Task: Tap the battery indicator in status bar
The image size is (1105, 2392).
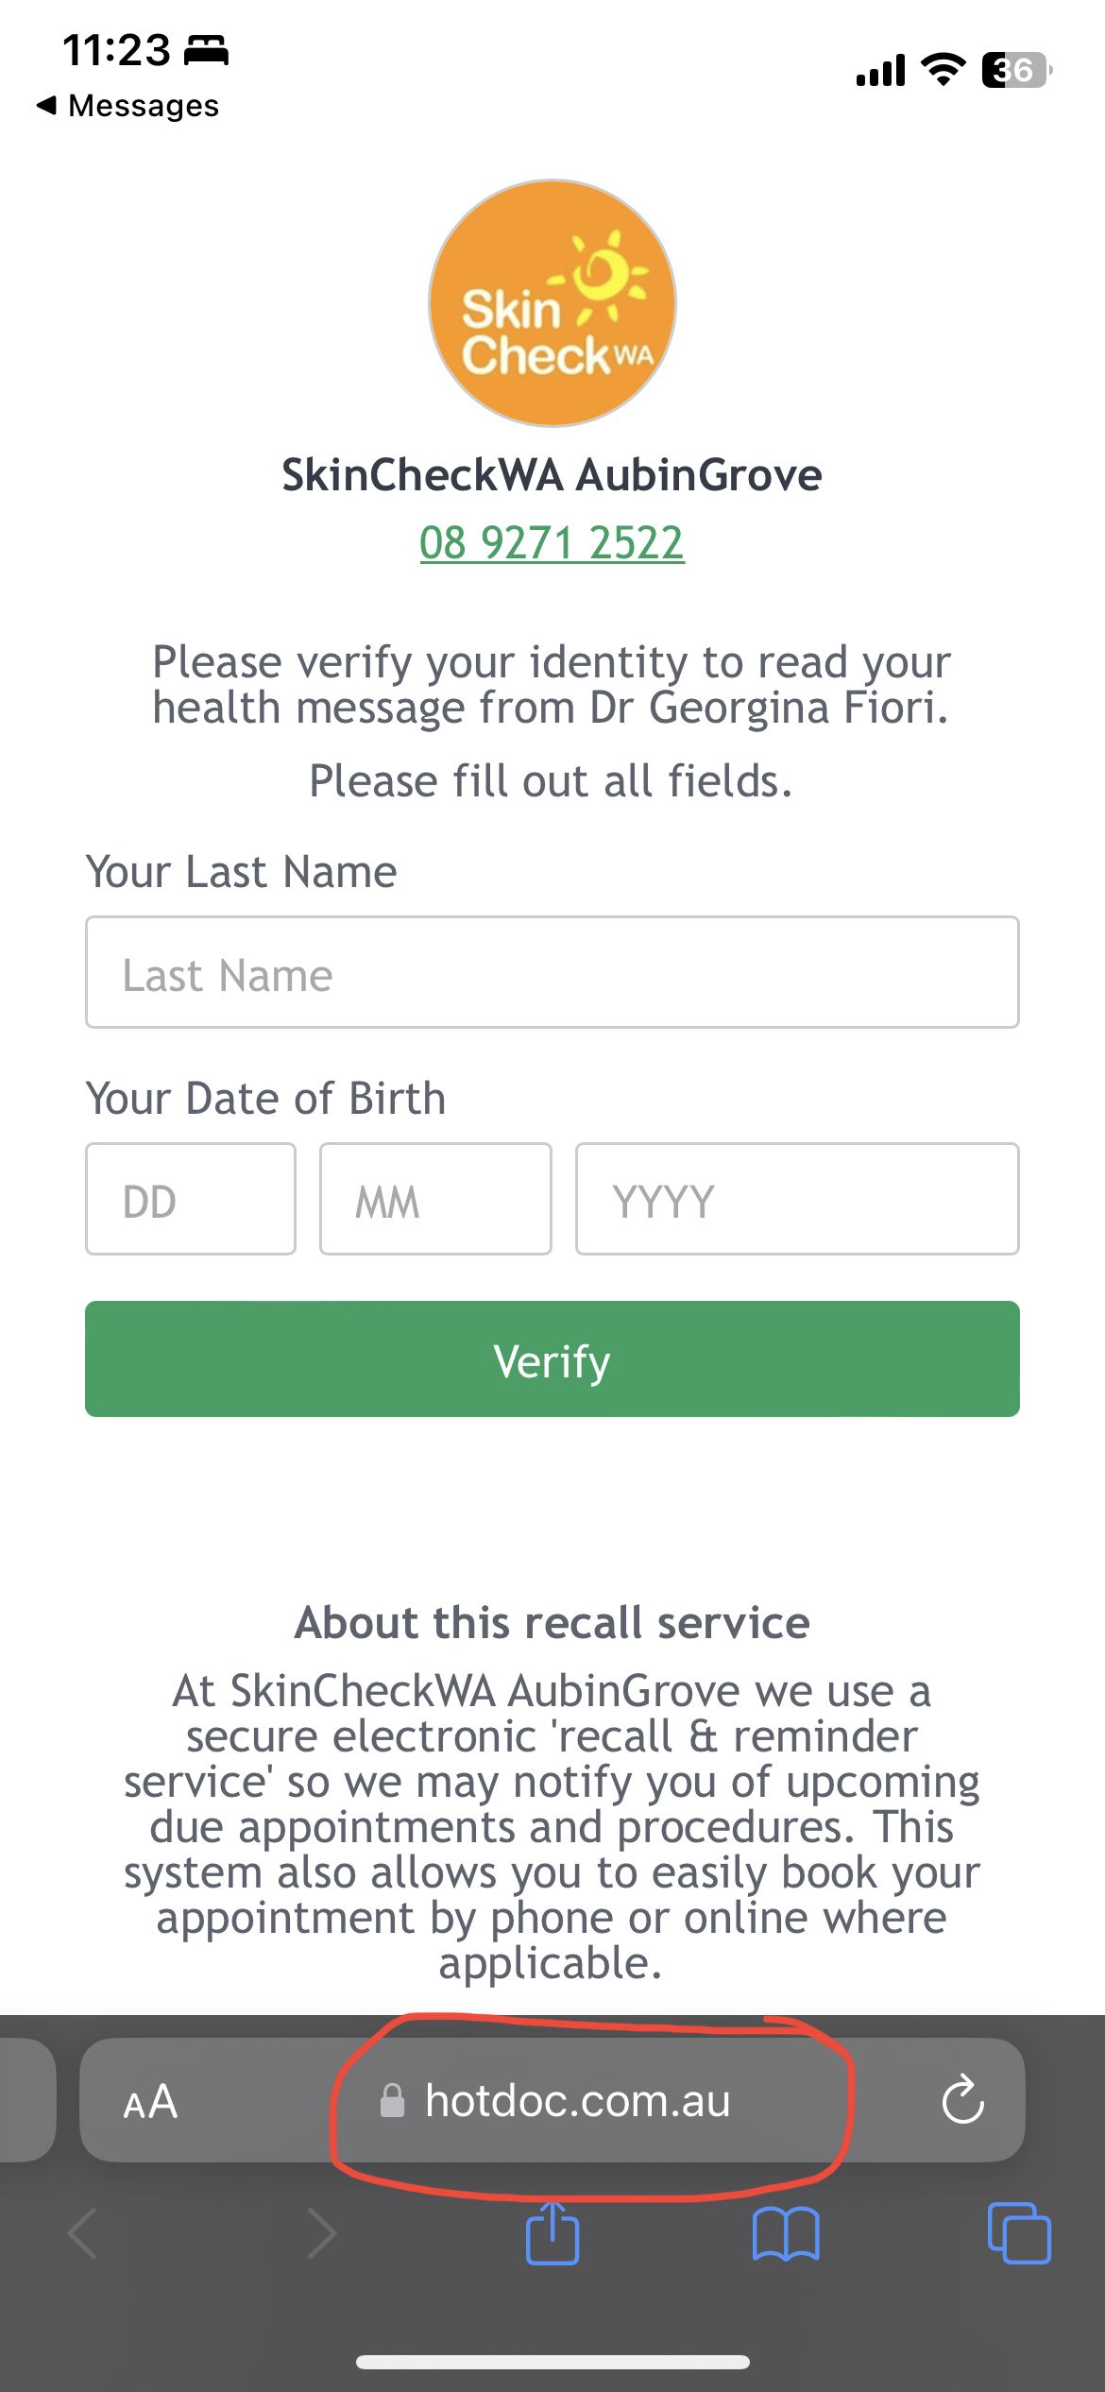Action: point(1016,70)
